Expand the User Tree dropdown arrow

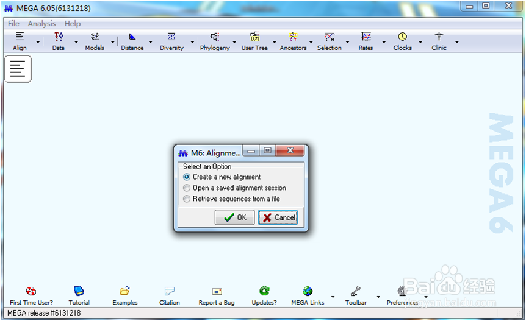click(275, 42)
